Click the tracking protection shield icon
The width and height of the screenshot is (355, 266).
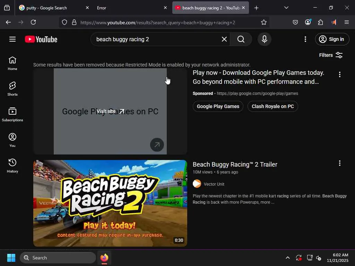pos(64,22)
